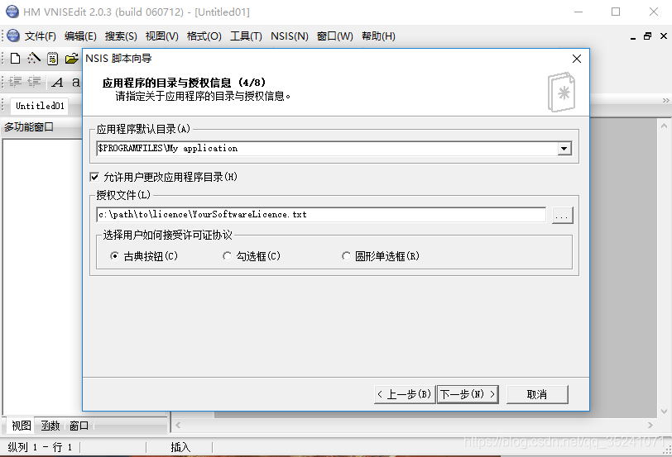Close the NSIS script wizard dialog
Screen dimensions: 672x457
click(x=577, y=59)
